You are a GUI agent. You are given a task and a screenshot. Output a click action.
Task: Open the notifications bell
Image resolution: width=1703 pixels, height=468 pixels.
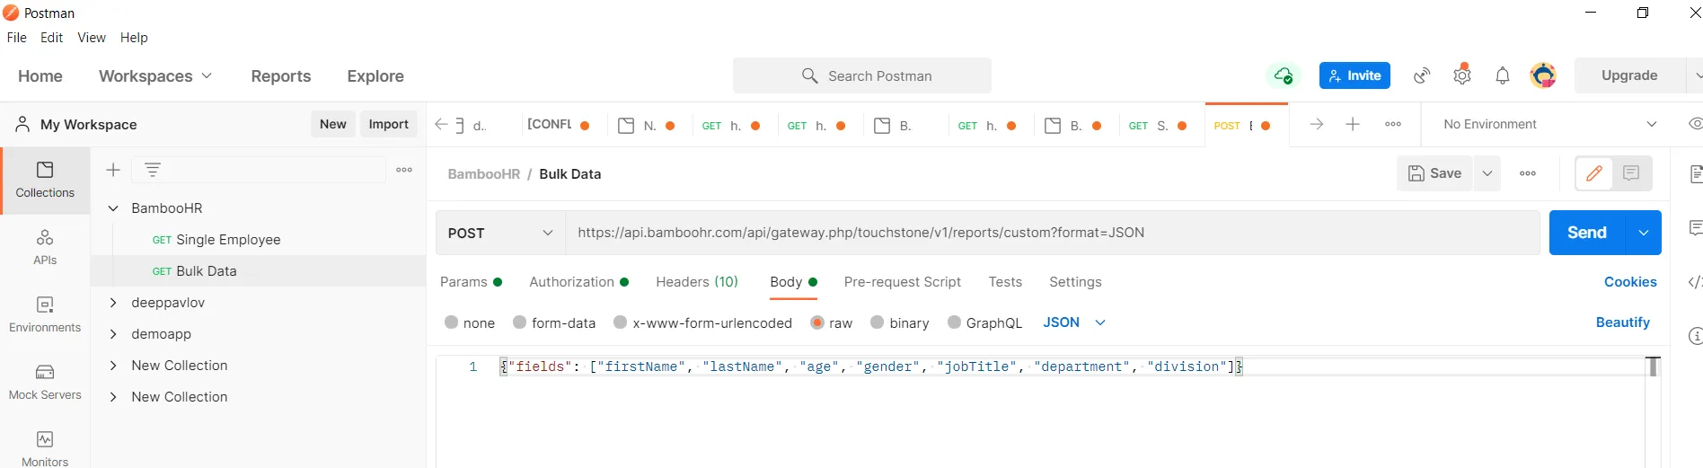point(1503,75)
